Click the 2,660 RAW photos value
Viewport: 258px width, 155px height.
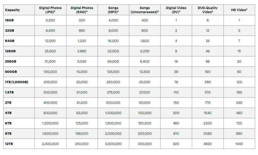point(82,51)
